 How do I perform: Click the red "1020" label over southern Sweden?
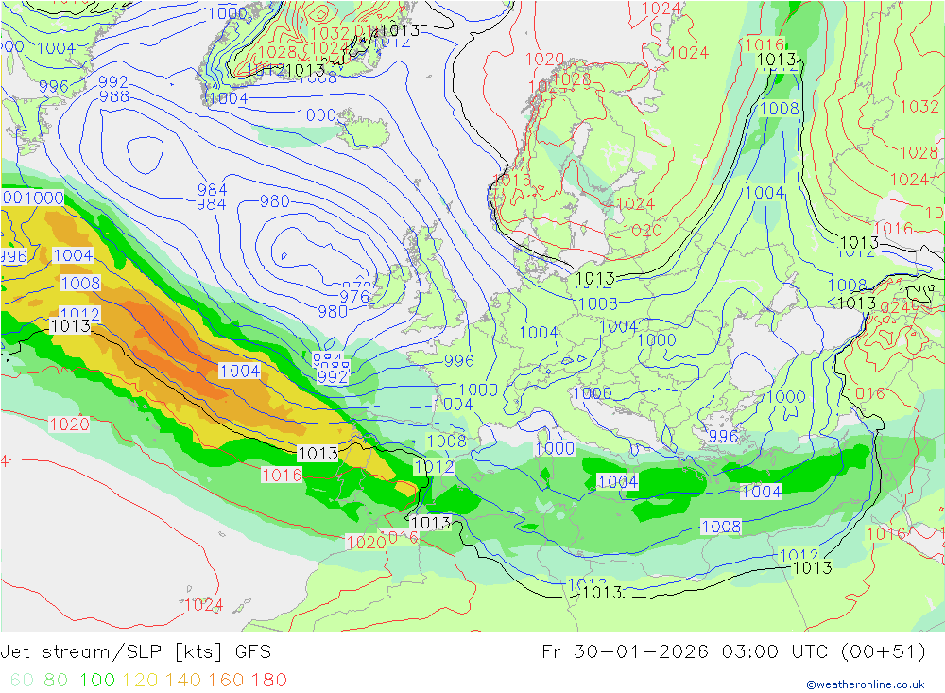pos(643,230)
